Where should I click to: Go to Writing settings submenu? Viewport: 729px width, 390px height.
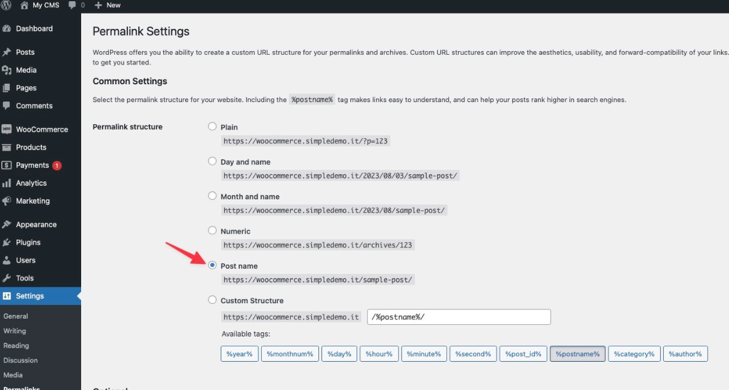(x=15, y=331)
